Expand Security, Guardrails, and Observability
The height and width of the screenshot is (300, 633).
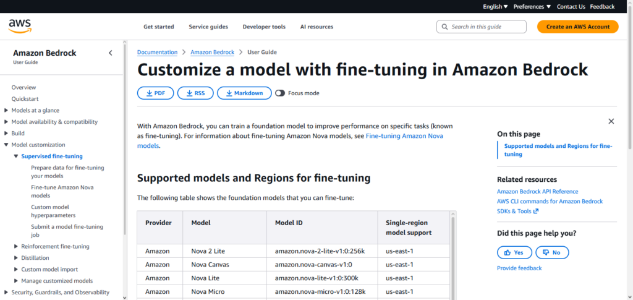click(6, 293)
